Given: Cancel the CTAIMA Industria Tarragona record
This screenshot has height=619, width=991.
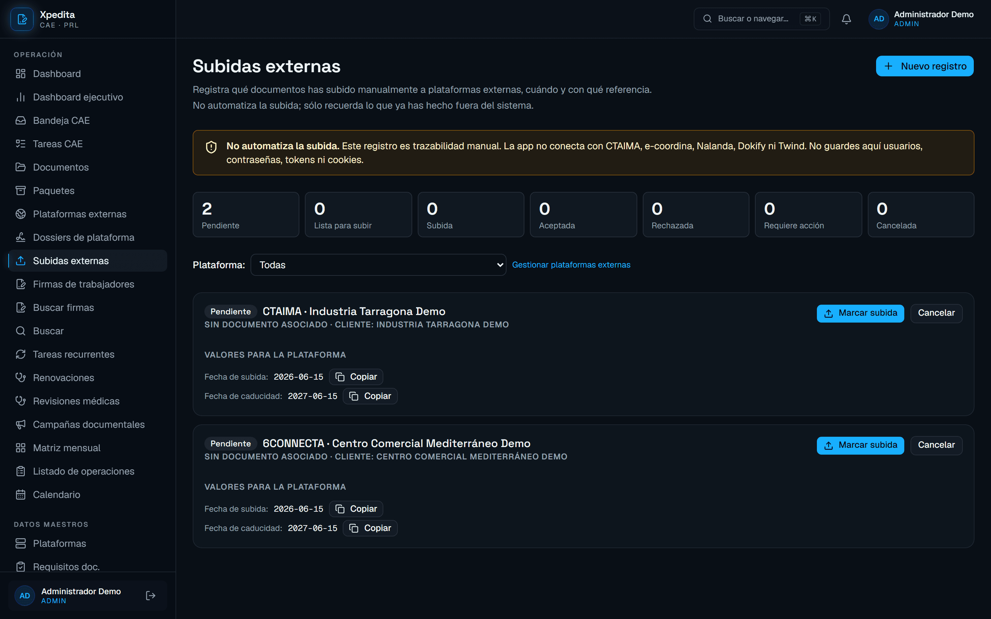Looking at the screenshot, I should coord(936,313).
